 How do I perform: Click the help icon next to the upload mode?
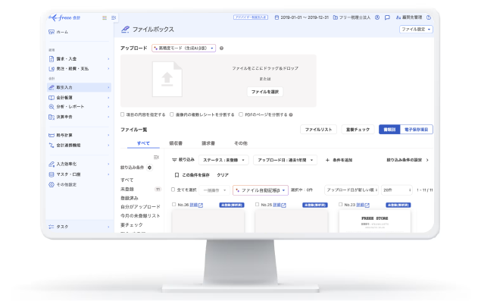[222, 49]
